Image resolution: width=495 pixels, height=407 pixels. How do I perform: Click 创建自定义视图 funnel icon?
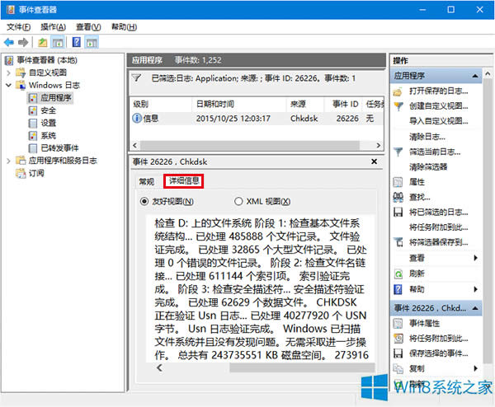(x=398, y=106)
